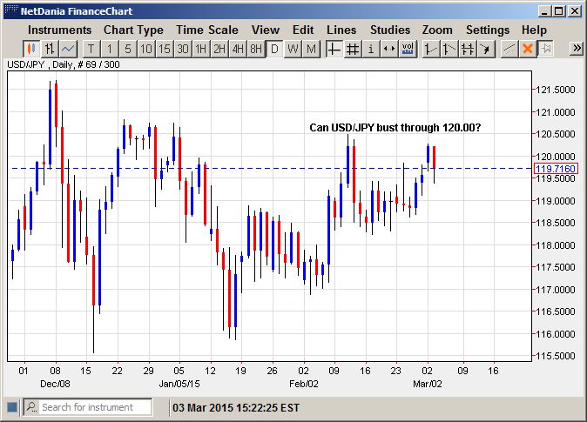
Task: Click the 119.7160 current price label
Action: [555, 169]
